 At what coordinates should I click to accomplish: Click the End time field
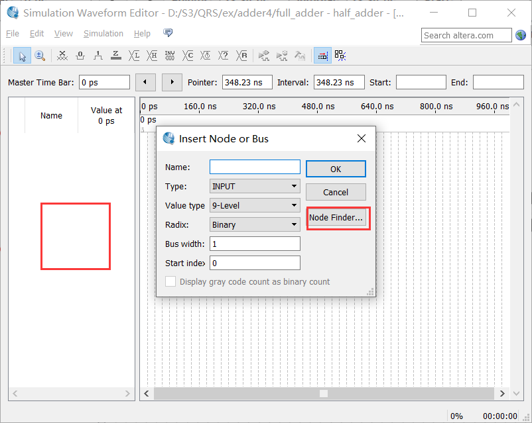click(x=498, y=82)
